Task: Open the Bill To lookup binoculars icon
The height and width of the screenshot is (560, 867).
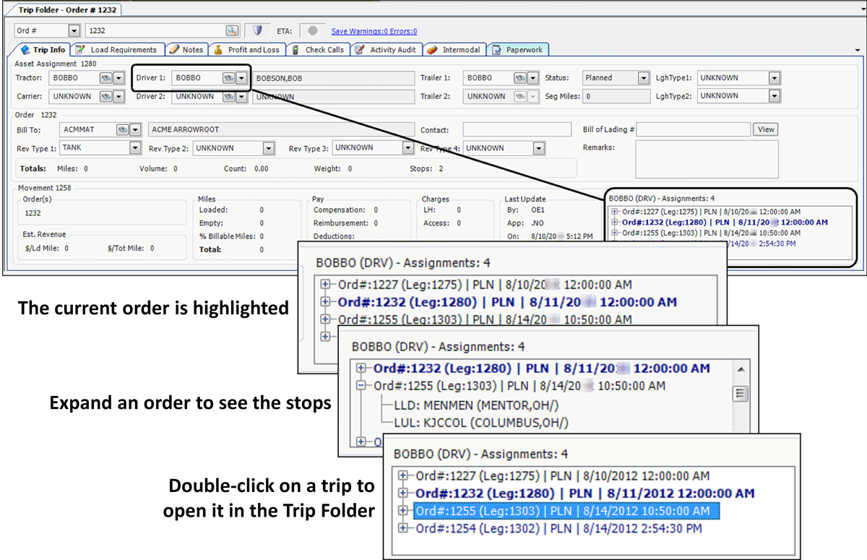Action: pos(124,130)
